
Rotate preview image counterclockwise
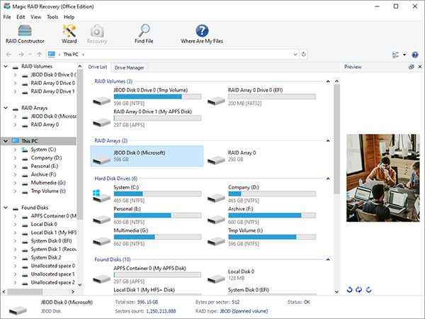click(350, 290)
